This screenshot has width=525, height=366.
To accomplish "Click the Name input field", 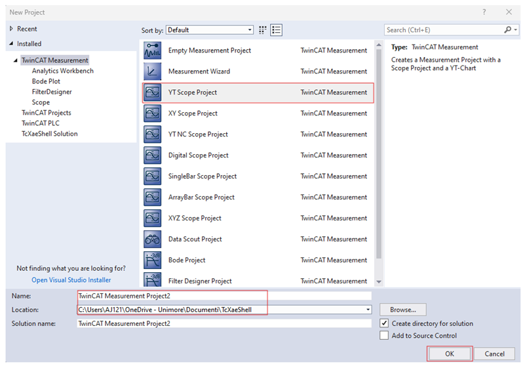I will pyautogui.click(x=223, y=296).
